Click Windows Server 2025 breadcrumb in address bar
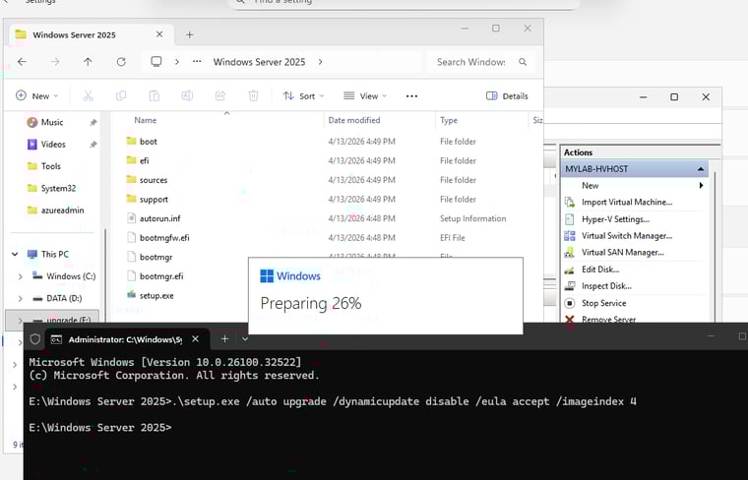 (259, 62)
